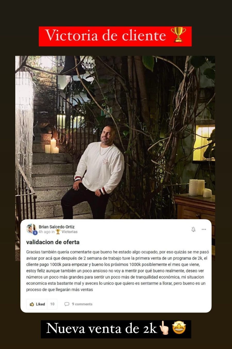232x349 pixels.
Task: Click the star-eyes emoji in the bottom caption
Action: click(x=179, y=328)
